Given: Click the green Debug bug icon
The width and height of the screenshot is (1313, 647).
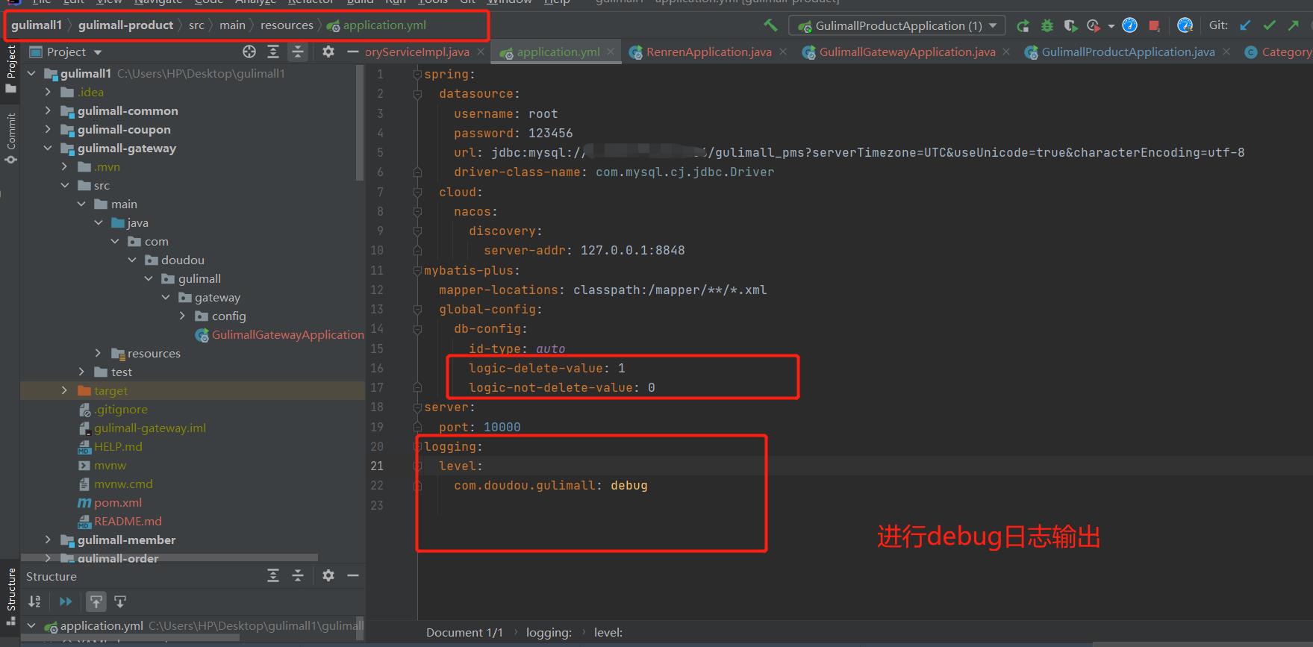Looking at the screenshot, I should coord(1047,26).
